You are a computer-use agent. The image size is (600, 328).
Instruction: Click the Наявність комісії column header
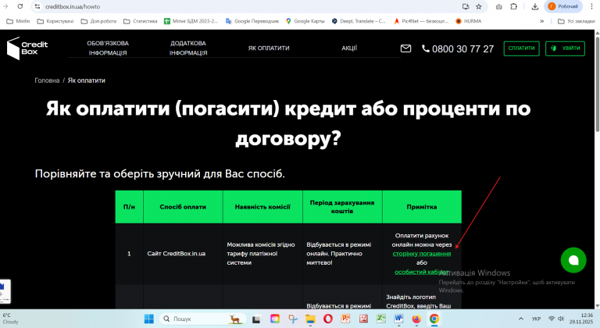(x=262, y=207)
